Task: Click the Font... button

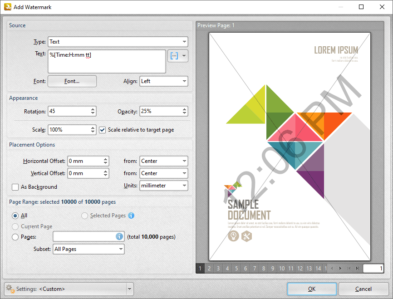Action: tap(72, 81)
